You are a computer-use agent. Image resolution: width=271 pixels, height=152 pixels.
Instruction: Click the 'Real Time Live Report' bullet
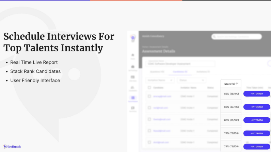click(34, 62)
